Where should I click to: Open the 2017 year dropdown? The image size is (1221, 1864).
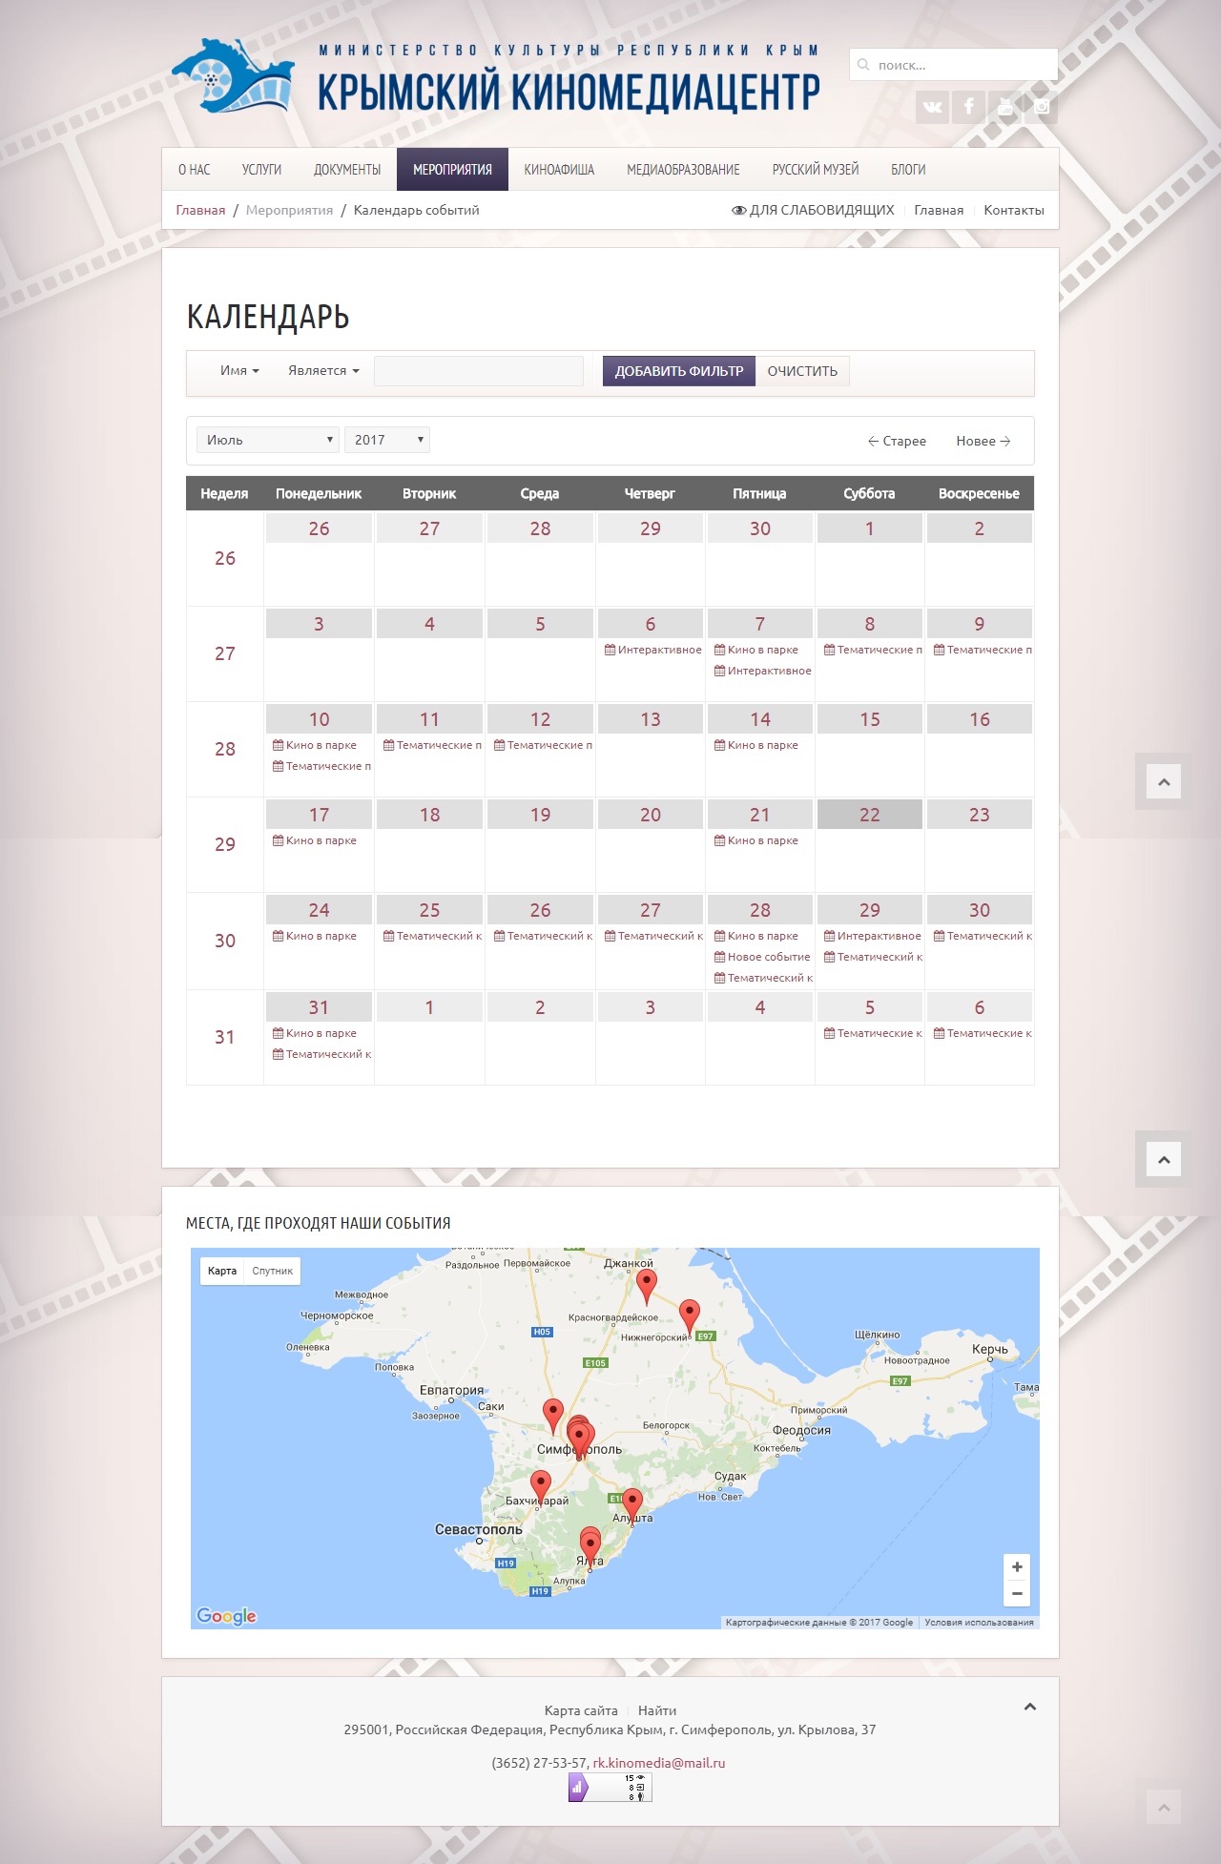pos(386,440)
